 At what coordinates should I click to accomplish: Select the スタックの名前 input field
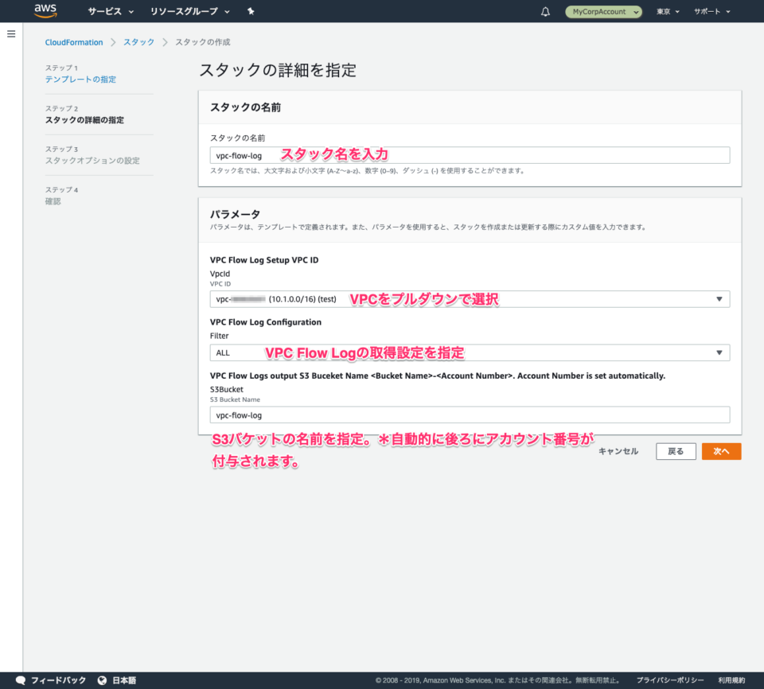[x=470, y=154]
